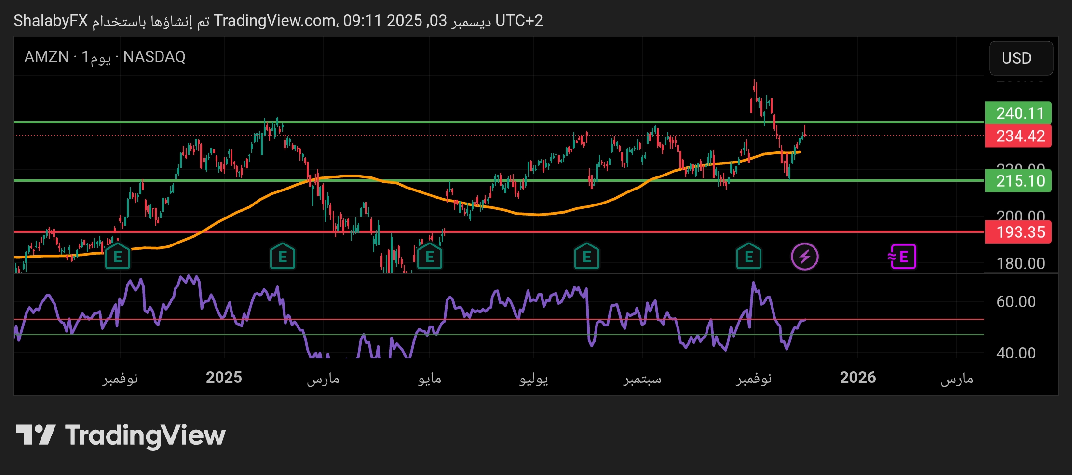
Task: Open the magenta upcoming earnings E icon
Action: [x=902, y=257]
